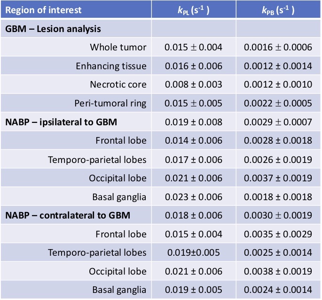Click the "Peri-tumoral ring" row label
This screenshot has width=322, height=300.
[110, 103]
